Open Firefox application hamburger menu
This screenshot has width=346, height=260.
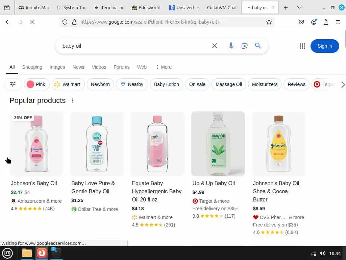point(338,22)
